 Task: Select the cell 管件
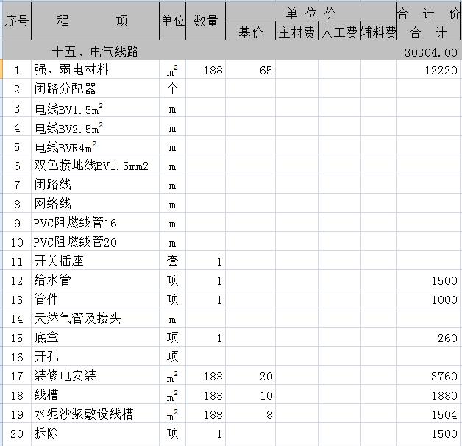click(x=95, y=300)
